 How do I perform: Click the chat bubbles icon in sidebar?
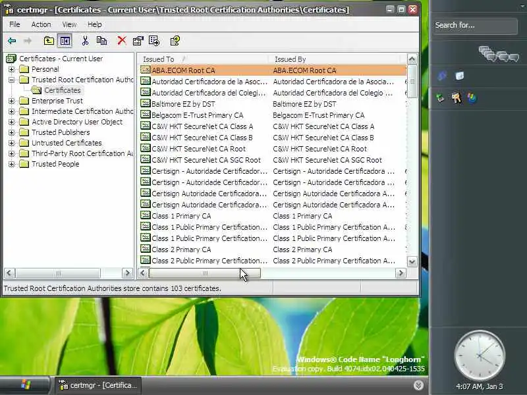coord(499,55)
